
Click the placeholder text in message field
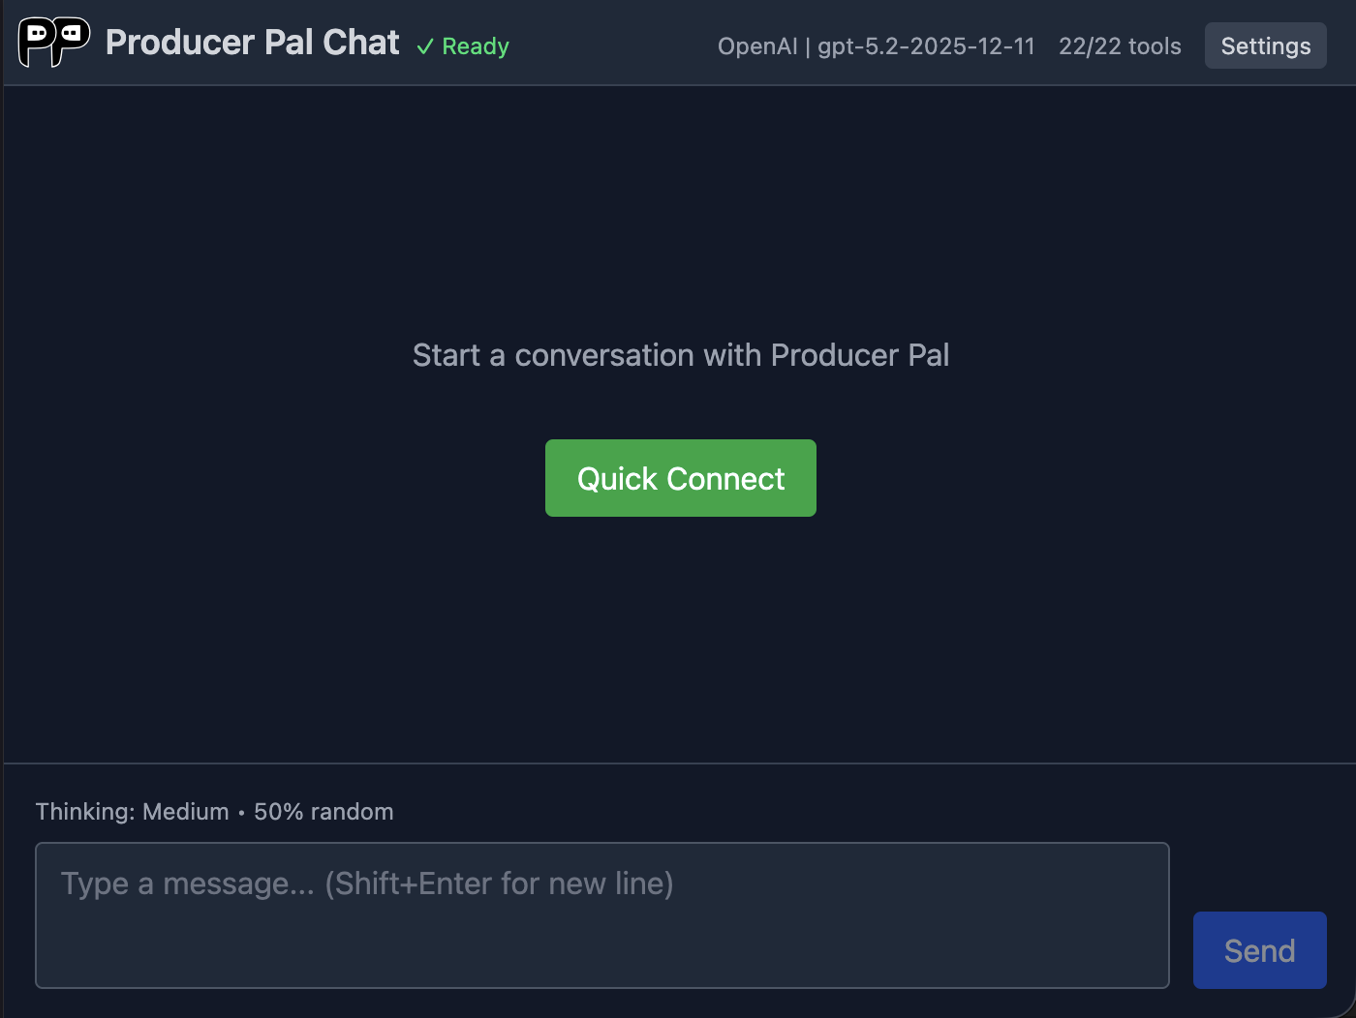click(368, 883)
